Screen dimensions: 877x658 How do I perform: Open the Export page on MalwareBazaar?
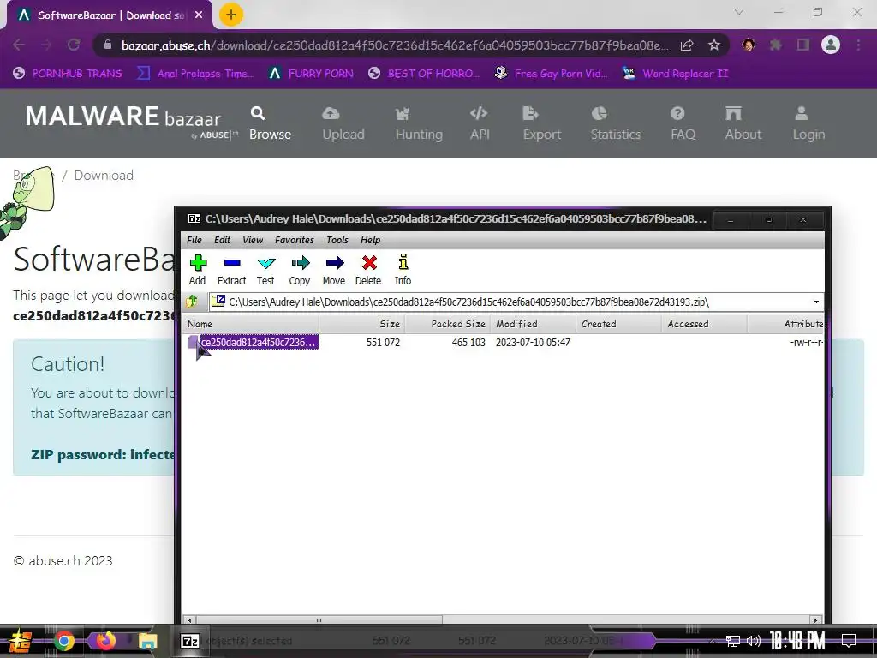coord(541,123)
